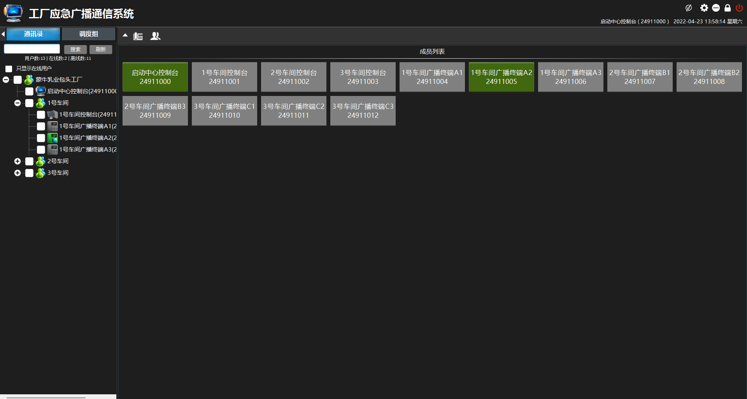Select member card 1号车间广播终端A3 24911006

click(571, 77)
